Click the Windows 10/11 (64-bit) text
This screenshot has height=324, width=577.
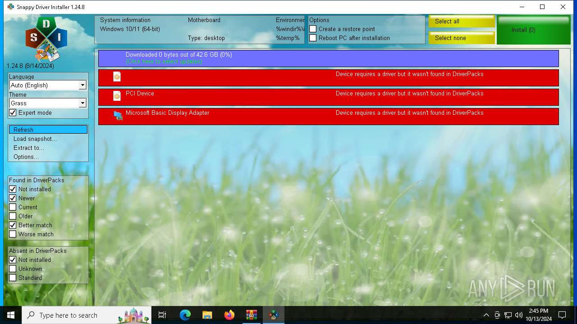point(130,29)
